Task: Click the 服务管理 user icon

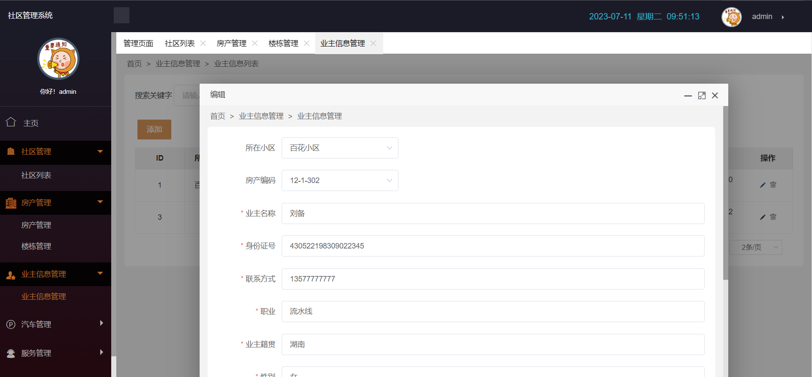Action: [11, 353]
